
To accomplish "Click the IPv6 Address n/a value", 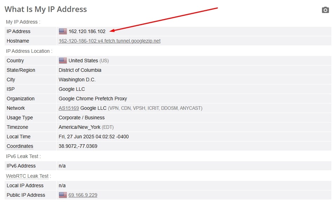I will (62, 166).
